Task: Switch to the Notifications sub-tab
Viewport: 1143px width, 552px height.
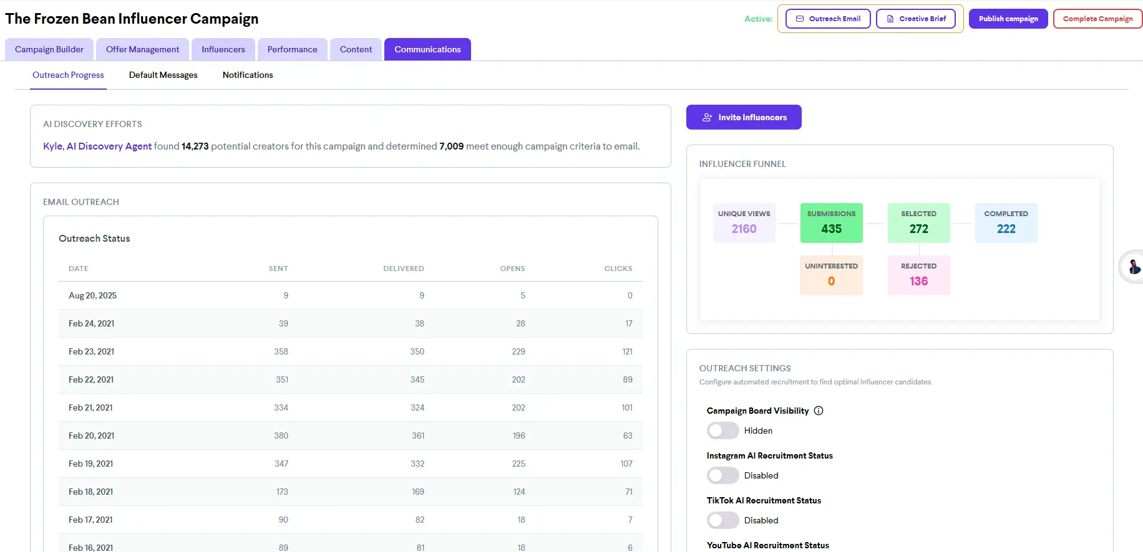Action: pos(248,75)
